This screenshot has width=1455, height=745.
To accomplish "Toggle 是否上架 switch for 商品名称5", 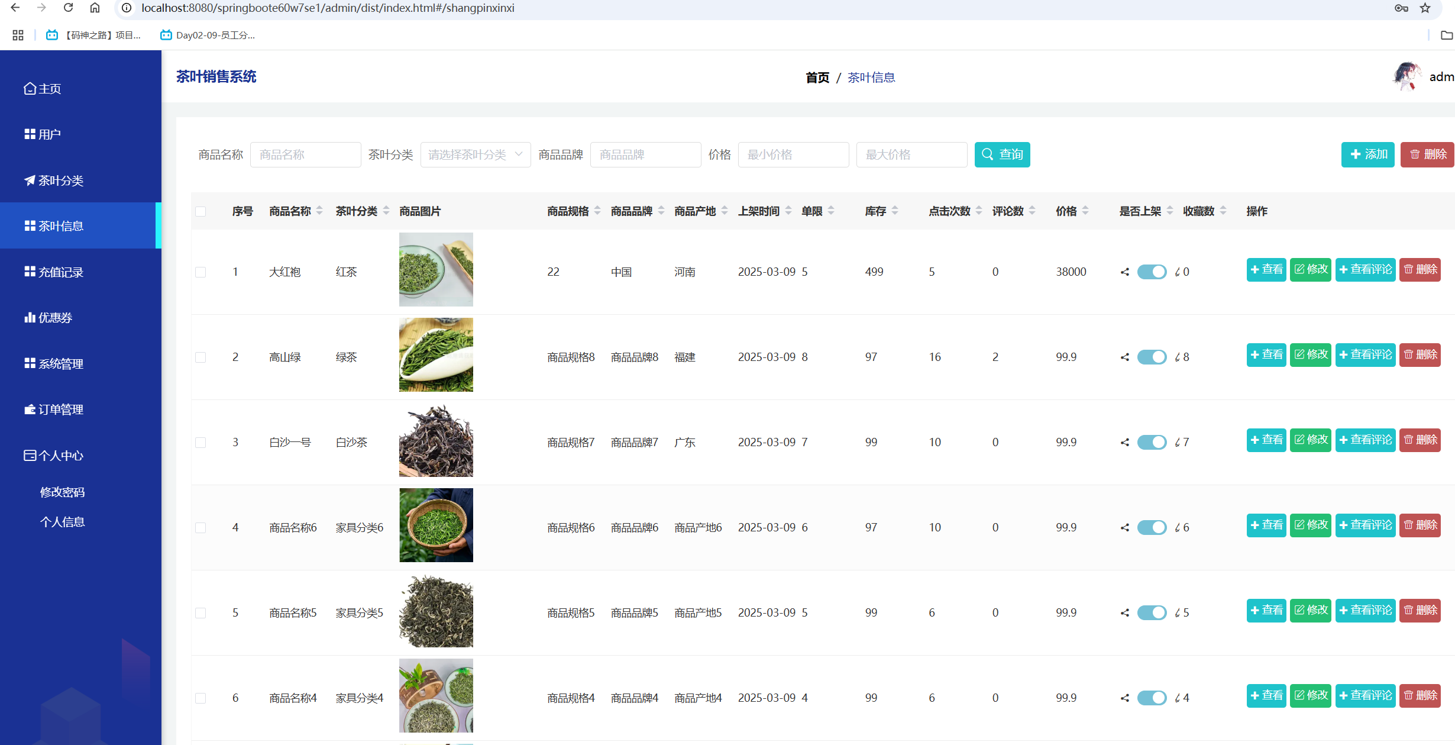I will [1151, 613].
